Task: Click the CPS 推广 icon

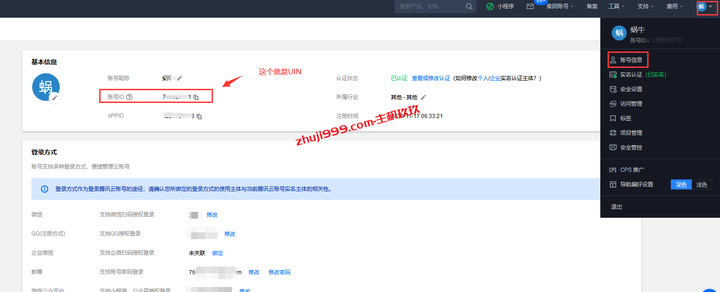Action: pos(613,170)
